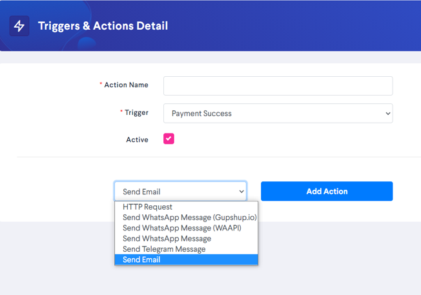421x295 pixels.
Task: Collapse the action type select box showing Send Email
Action: click(180, 191)
